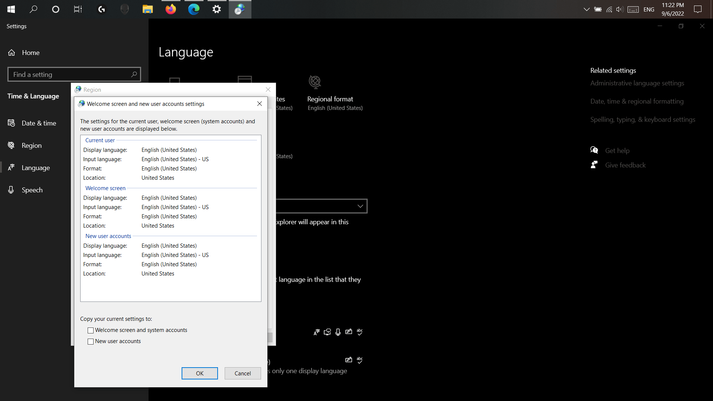The height and width of the screenshot is (401, 713).
Task: Expand the language dropdown chevron
Action: coord(360,206)
